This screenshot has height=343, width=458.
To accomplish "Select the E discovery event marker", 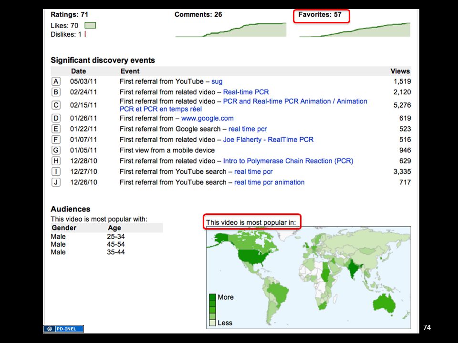I will coord(56,129).
